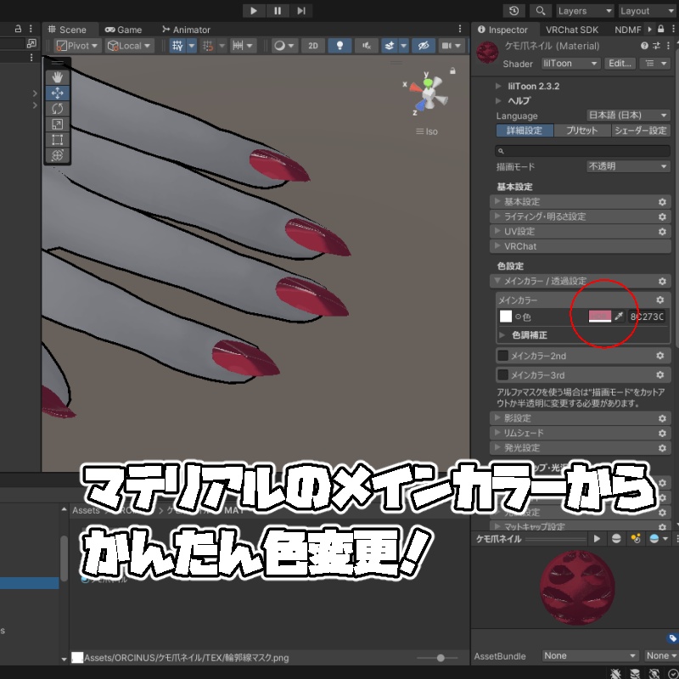Select the Hand view tool
Image resolution: width=679 pixels, height=679 pixels.
[x=57, y=77]
